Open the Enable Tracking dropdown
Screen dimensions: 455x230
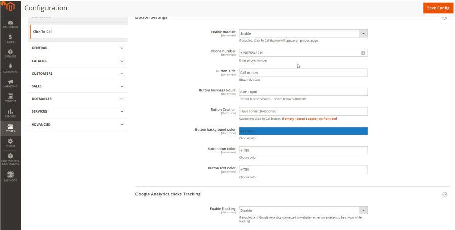303,210
